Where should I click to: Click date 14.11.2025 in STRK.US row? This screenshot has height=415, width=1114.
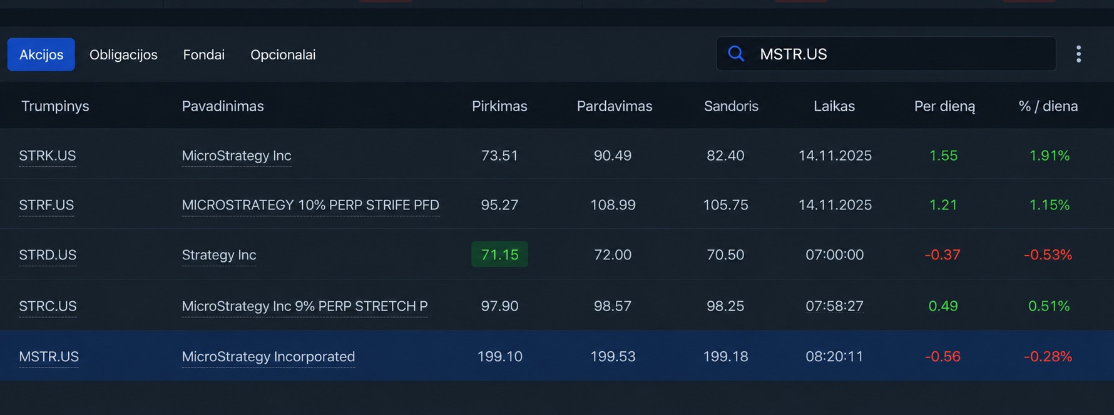click(x=835, y=156)
